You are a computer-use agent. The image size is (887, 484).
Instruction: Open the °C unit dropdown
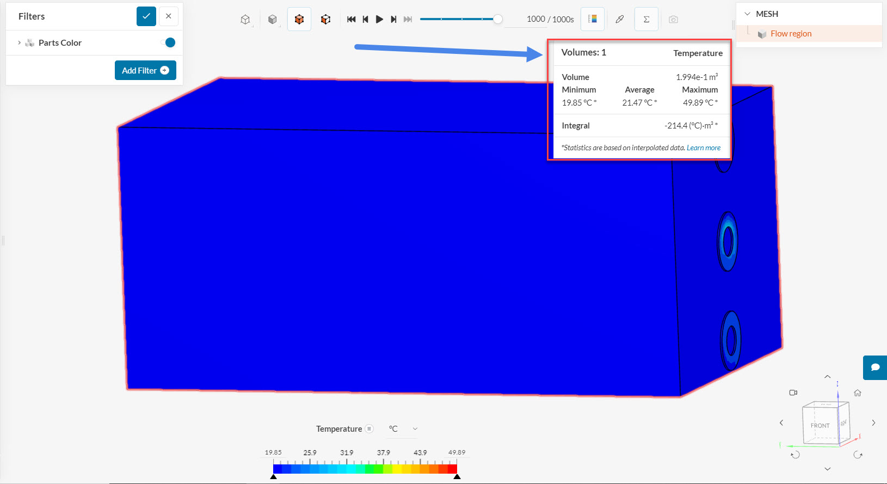(x=403, y=429)
